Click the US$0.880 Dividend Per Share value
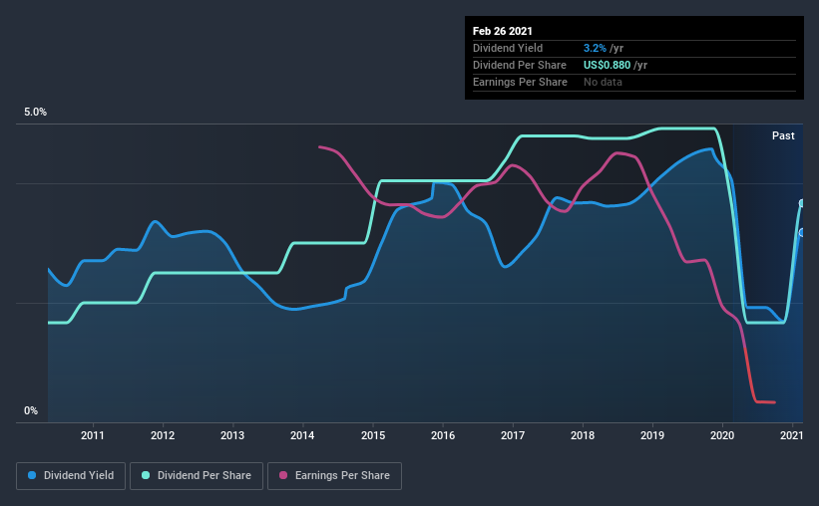Viewport: 819px width, 506px height. (607, 65)
